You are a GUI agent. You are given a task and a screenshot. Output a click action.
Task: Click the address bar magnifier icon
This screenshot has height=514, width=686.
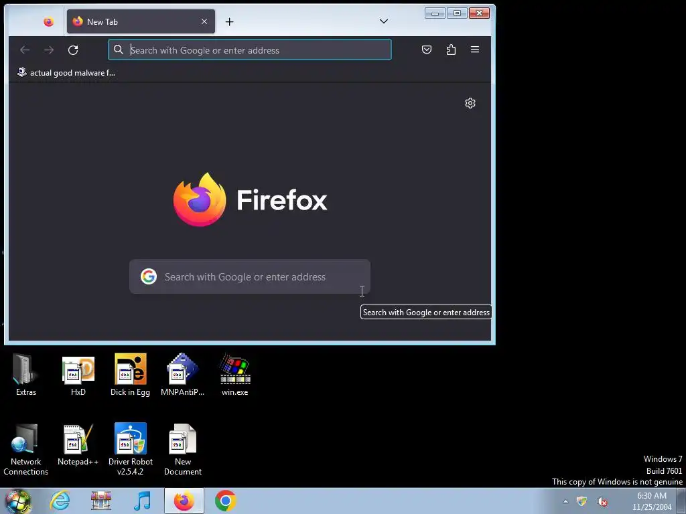point(119,50)
